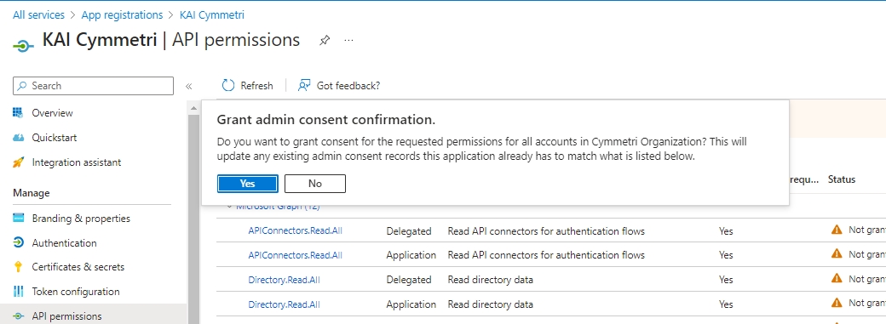Go to API permissions menu entry
This screenshot has width=886, height=324.
pos(66,315)
